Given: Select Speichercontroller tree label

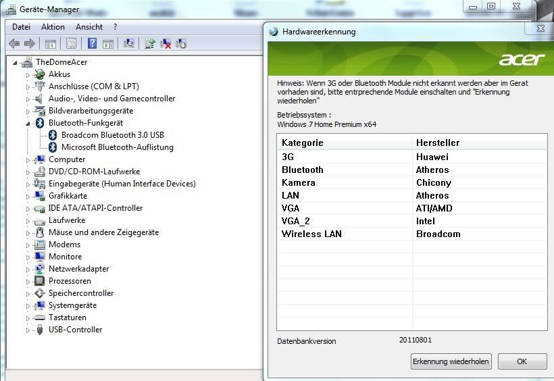Looking at the screenshot, I should click(x=81, y=293).
